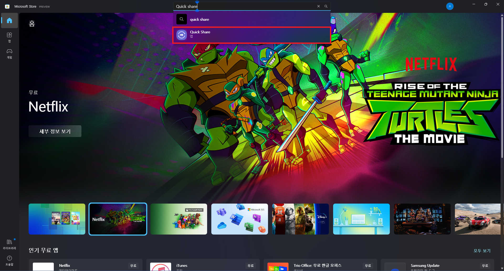Select the 'quick share' search suggestion
504x271 pixels.
252,19
